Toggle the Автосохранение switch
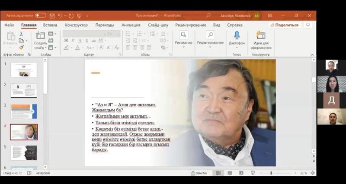The height and width of the screenshot is (184, 346). pyautogui.click(x=40, y=16)
